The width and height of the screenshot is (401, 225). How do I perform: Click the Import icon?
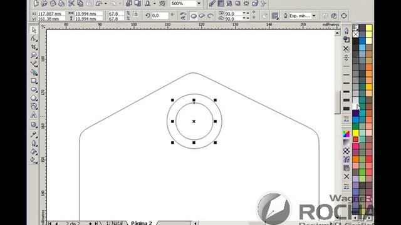click(x=128, y=4)
